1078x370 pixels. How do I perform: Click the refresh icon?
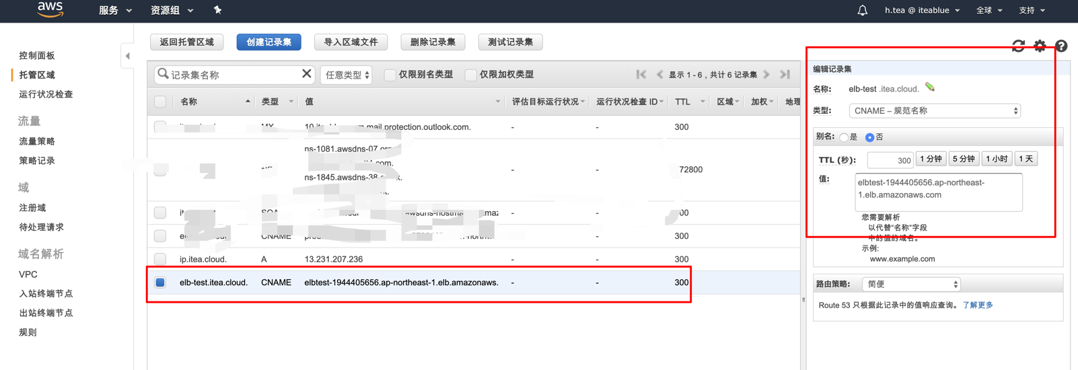pos(1018,46)
